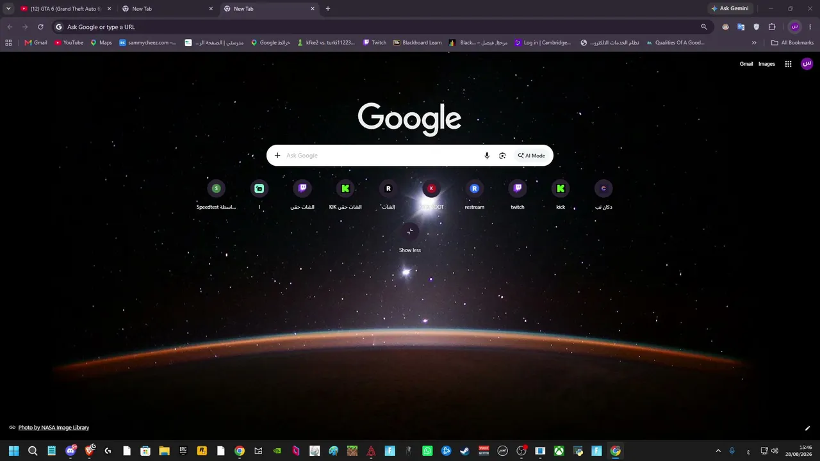Collapse shortcuts with Show less
This screenshot has width=820, height=461.
click(x=410, y=238)
